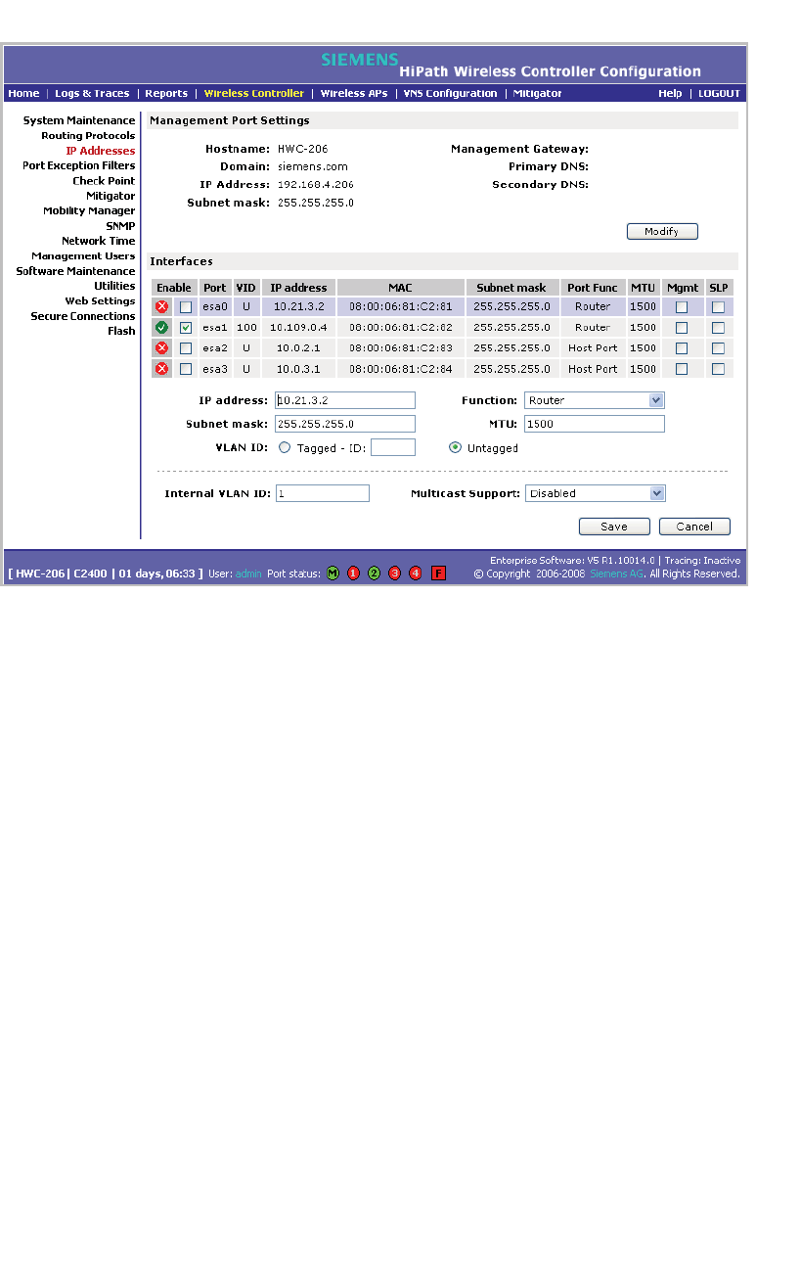Select the esa1 port cell
800x1285 pixels.
click(215, 328)
